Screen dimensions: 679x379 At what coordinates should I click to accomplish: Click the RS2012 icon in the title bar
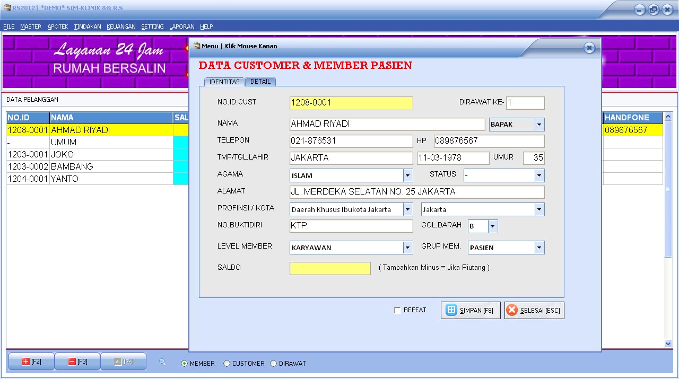[6, 8]
